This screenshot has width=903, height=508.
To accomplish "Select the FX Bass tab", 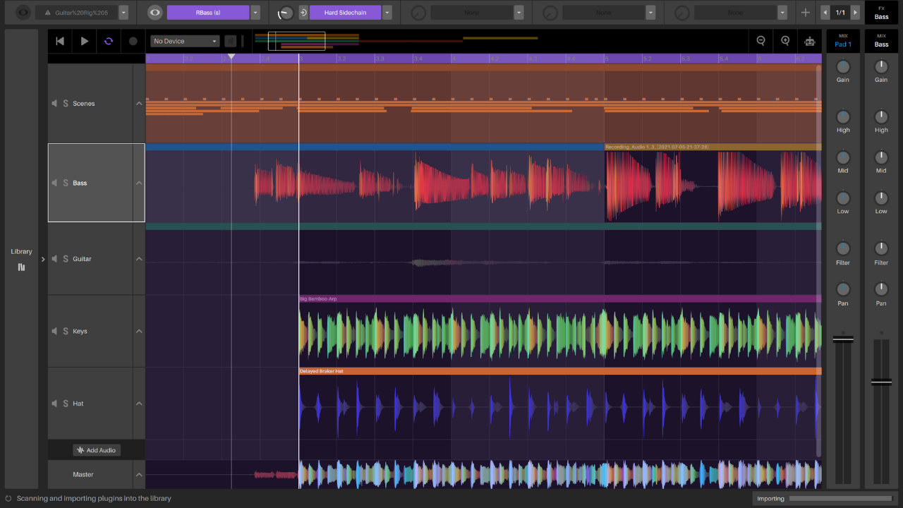I will point(881,13).
